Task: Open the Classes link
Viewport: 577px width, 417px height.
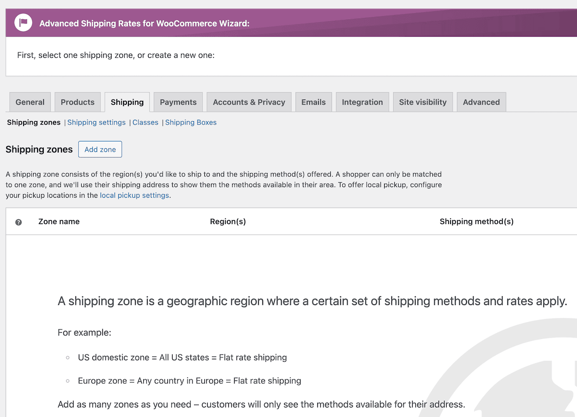Action: click(145, 123)
